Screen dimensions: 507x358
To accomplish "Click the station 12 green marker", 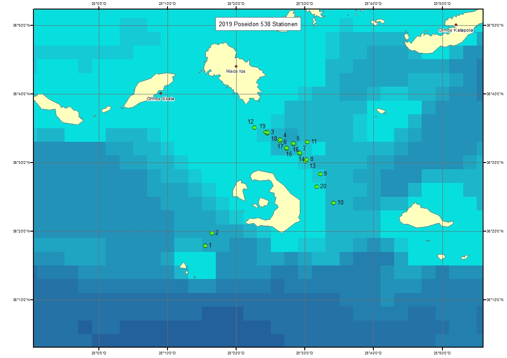I will point(255,127).
